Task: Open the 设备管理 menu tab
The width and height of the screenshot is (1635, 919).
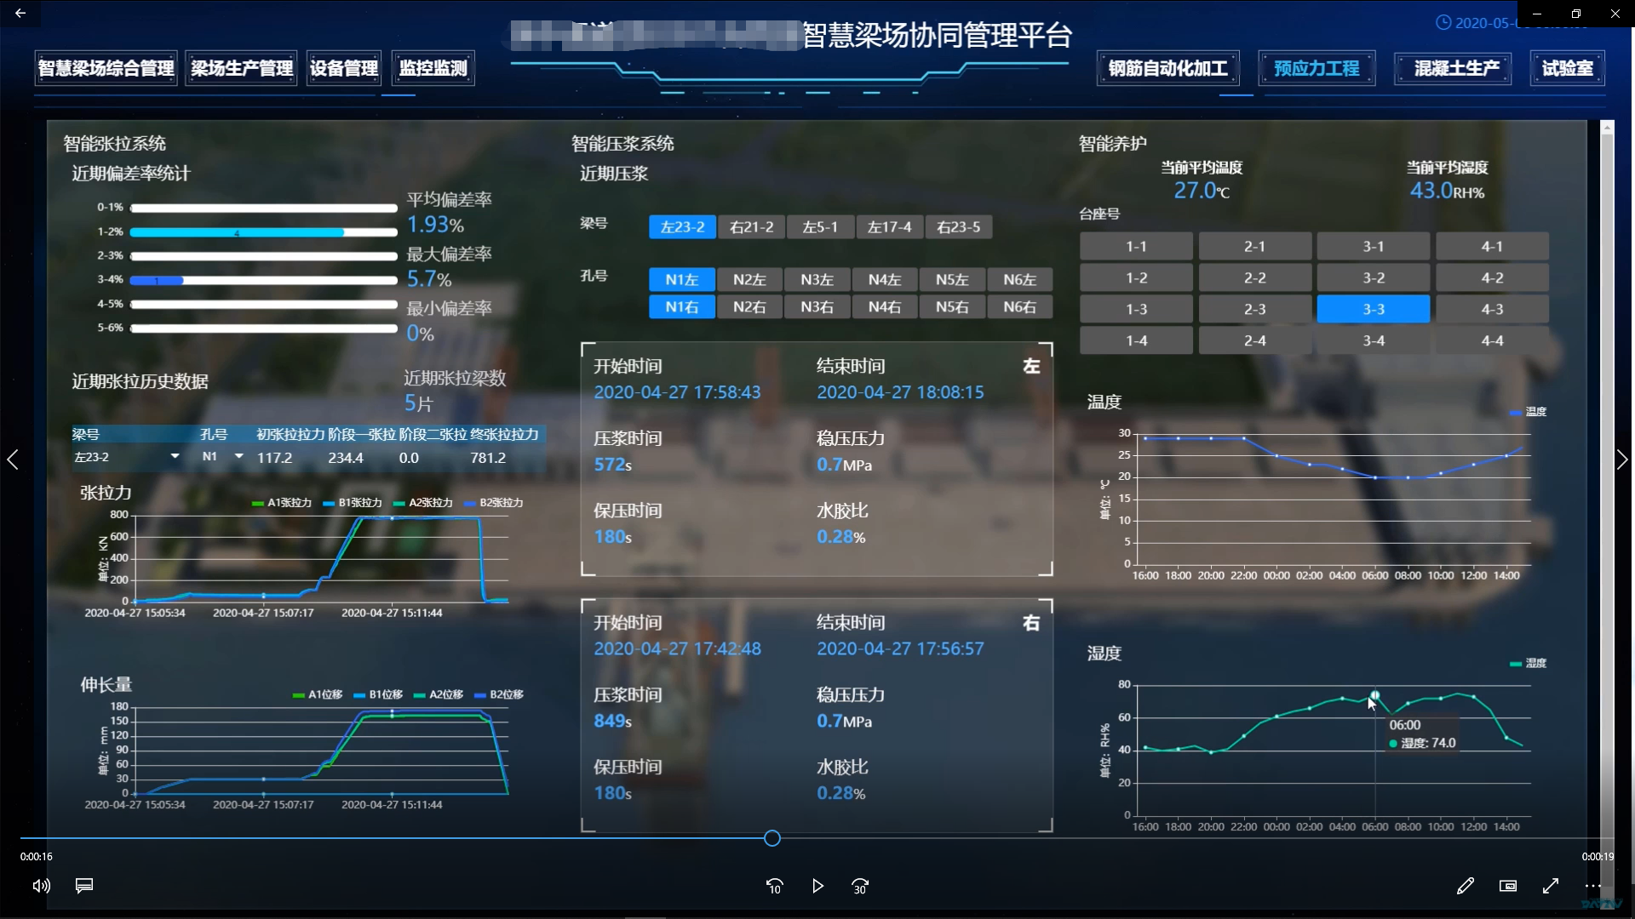Action: point(344,69)
